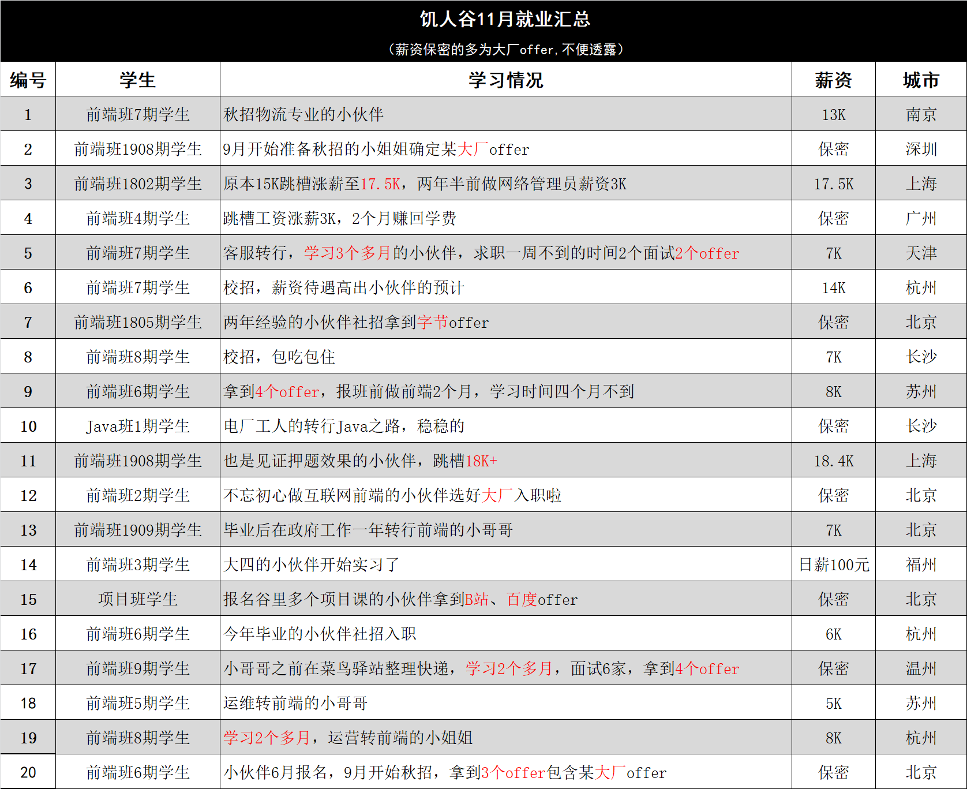Select the 城市 column header
This screenshot has width=967, height=789.
click(921, 80)
